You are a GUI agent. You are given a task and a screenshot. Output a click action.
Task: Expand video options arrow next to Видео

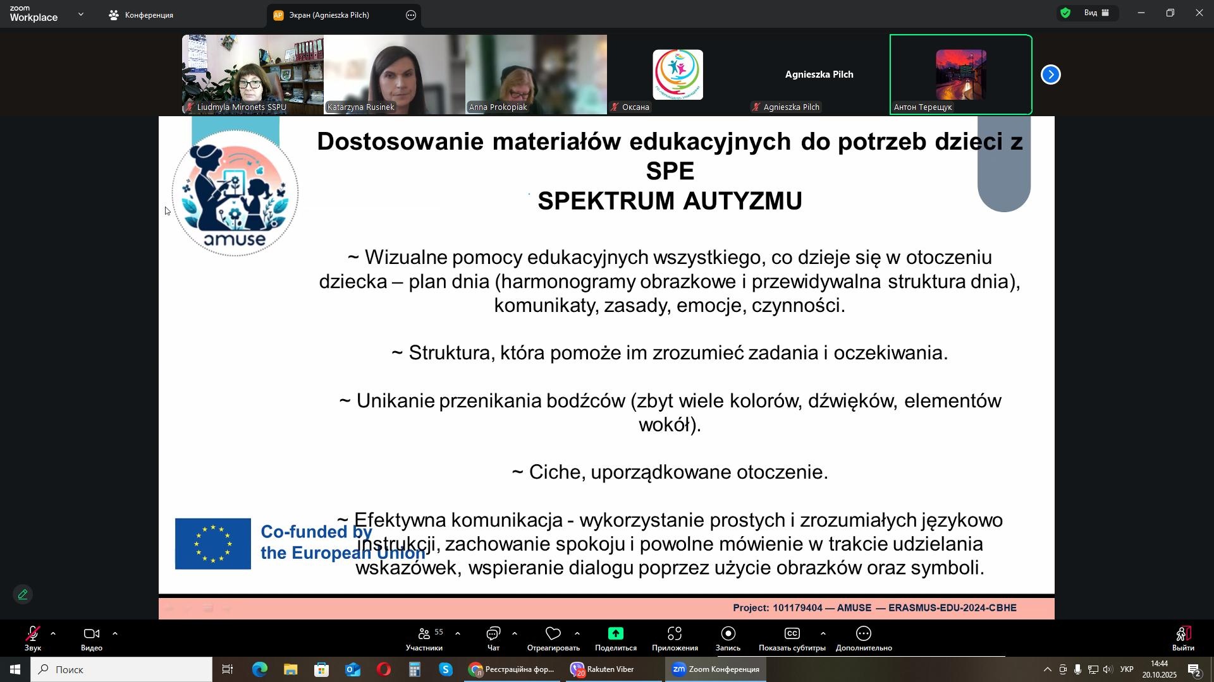[115, 634]
